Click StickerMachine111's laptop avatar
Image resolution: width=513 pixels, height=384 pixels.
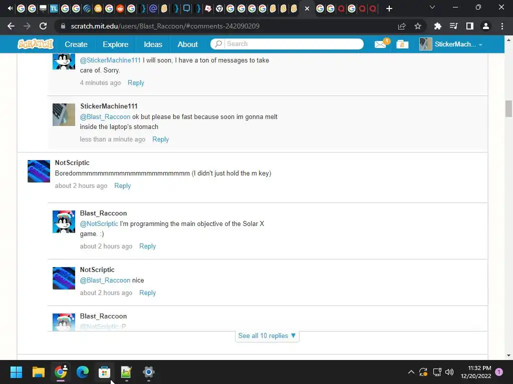tap(64, 114)
